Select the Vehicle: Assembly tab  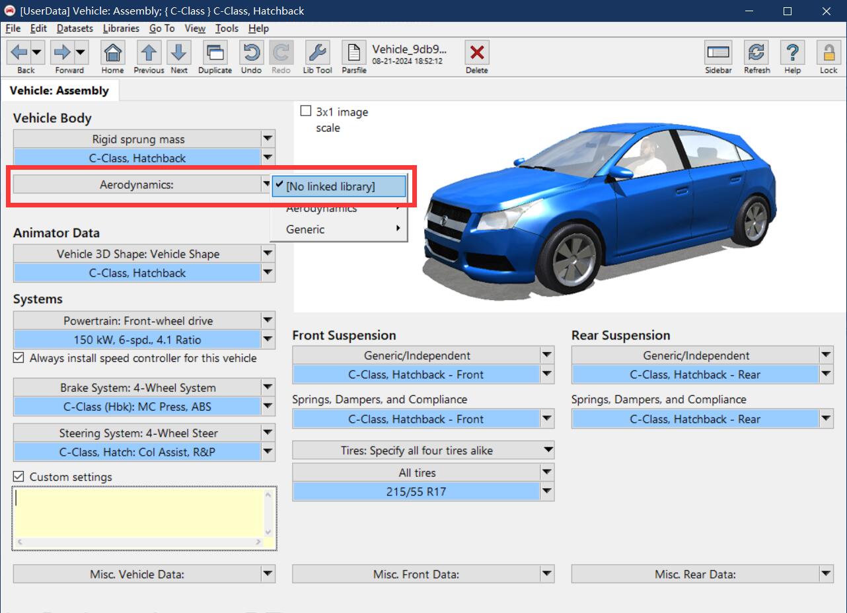tap(59, 90)
